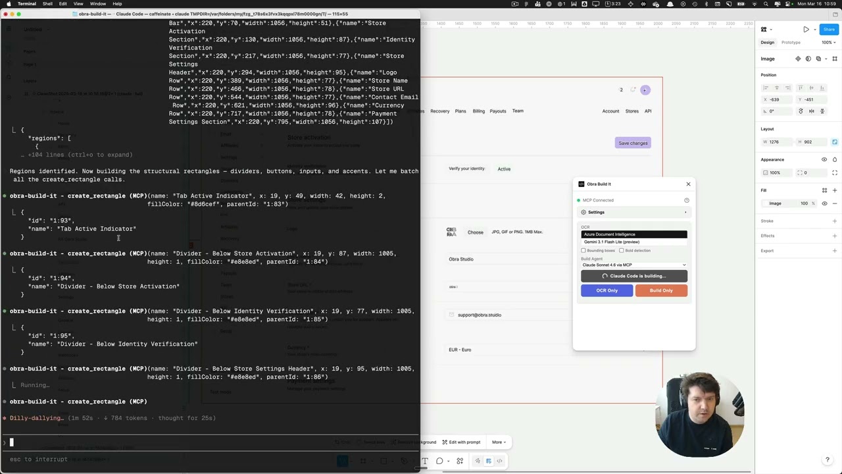Add an export setting with plus icon
This screenshot has width=842, height=474.
coord(835,251)
